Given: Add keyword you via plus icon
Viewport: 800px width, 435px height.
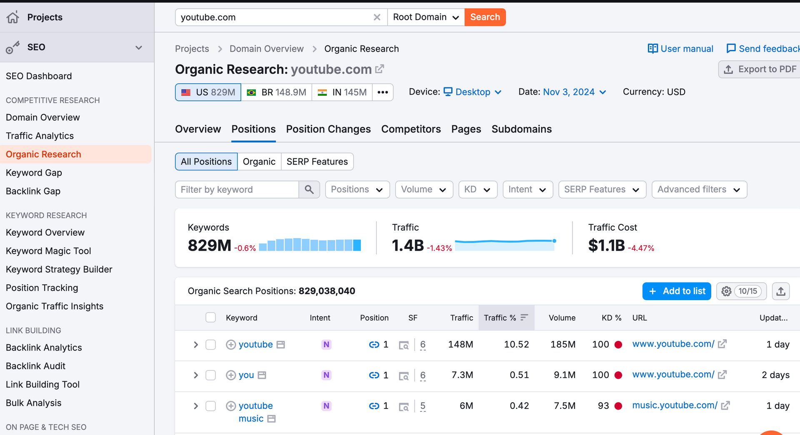Looking at the screenshot, I should (x=231, y=375).
